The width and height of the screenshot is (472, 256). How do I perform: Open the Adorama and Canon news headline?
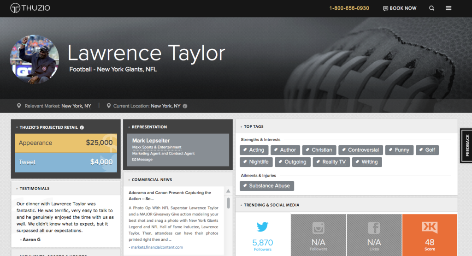point(170,196)
